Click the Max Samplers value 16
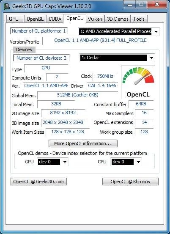The image size is (170, 234). 144,113
